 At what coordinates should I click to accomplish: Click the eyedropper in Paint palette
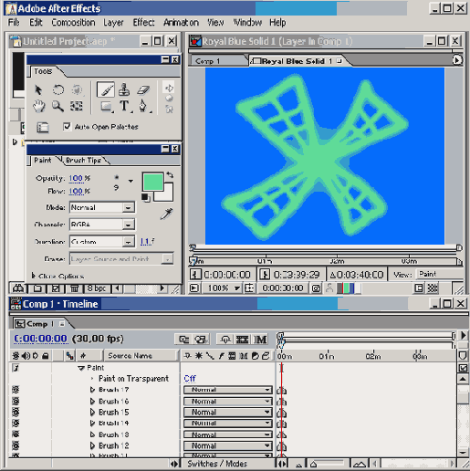pyautogui.click(x=166, y=214)
